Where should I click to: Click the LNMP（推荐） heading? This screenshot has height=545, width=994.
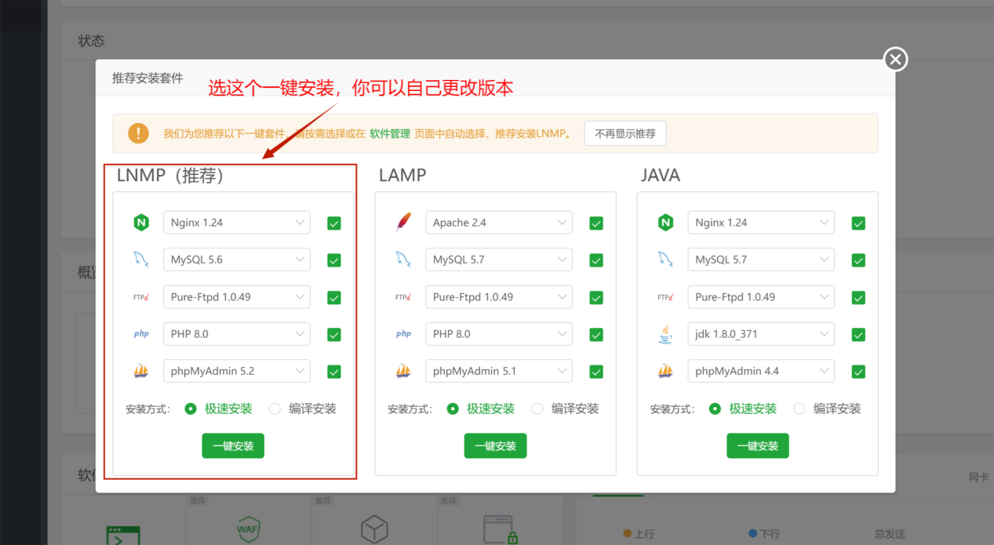click(x=171, y=176)
